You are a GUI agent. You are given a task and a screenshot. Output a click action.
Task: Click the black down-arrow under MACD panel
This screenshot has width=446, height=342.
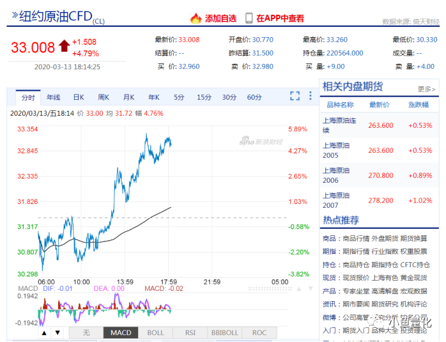tap(58, 332)
